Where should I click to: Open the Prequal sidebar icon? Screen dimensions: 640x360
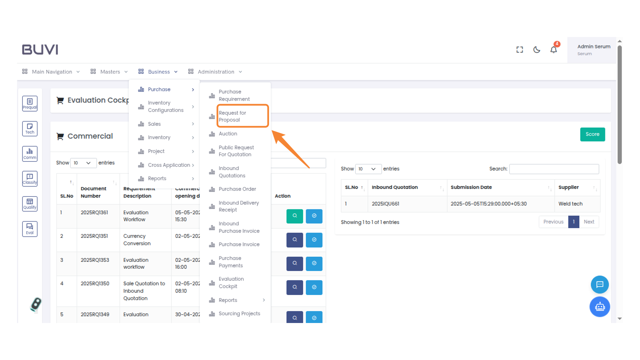pyautogui.click(x=30, y=103)
